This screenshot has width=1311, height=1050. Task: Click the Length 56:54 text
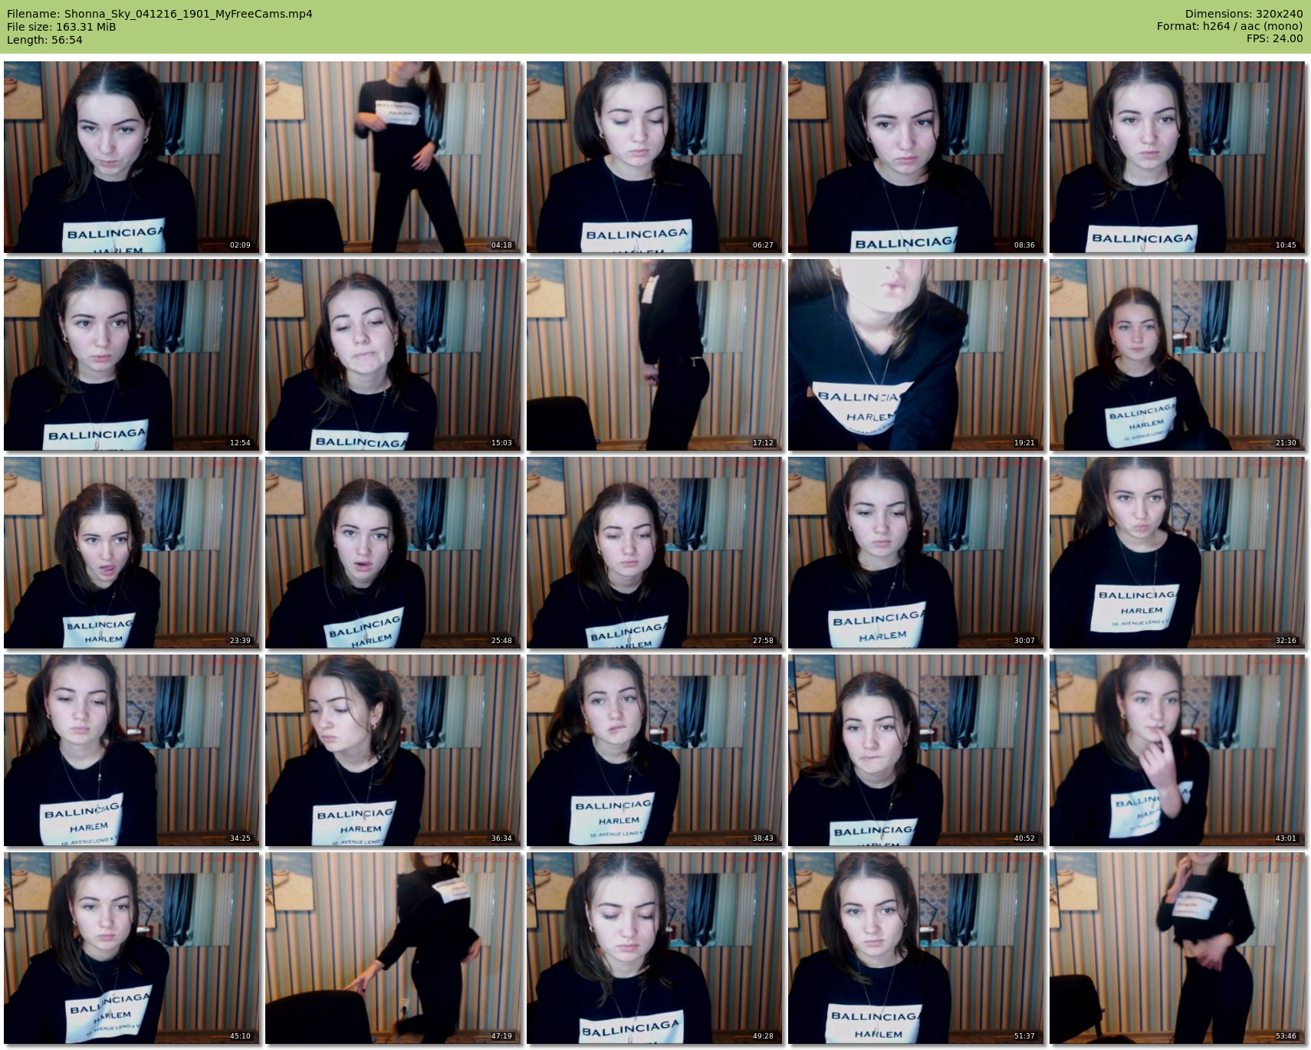pos(44,40)
